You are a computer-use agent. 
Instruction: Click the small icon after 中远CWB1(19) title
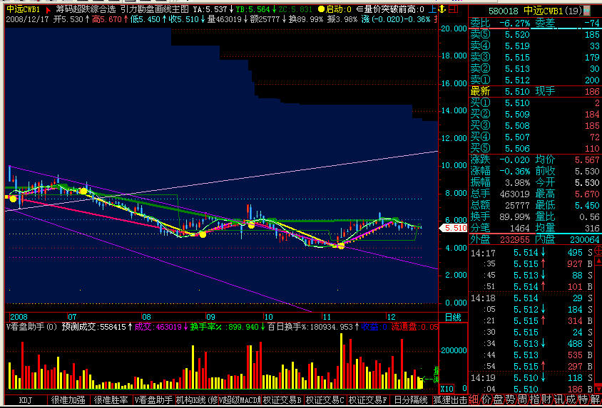tap(586, 11)
